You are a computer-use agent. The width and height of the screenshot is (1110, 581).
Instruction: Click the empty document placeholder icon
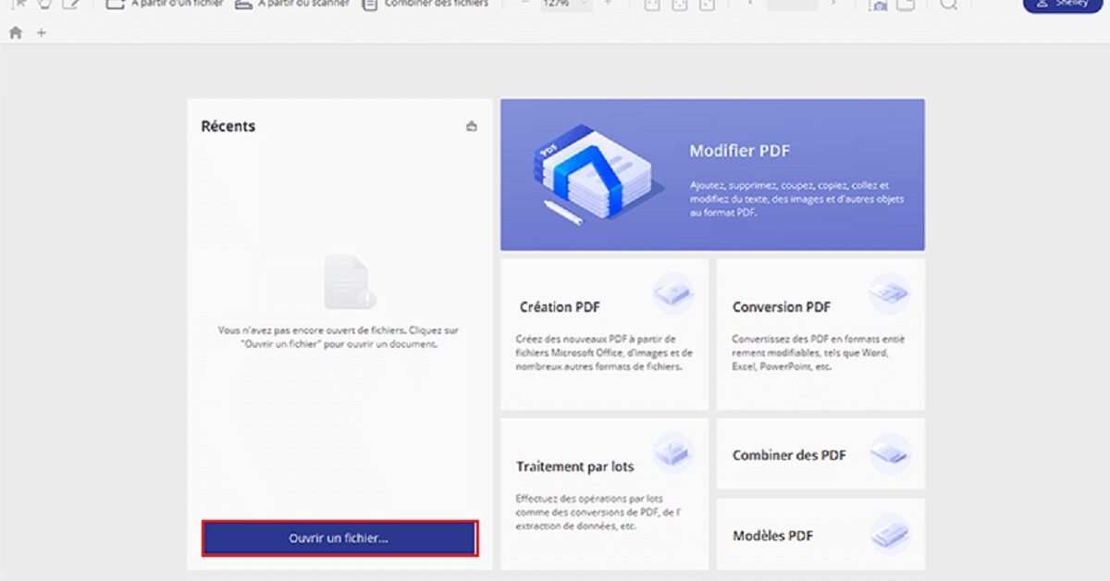349,283
